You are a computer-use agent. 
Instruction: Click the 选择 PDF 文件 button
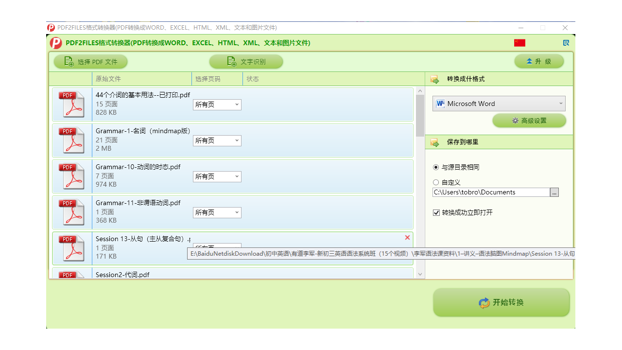pyautogui.click(x=90, y=62)
